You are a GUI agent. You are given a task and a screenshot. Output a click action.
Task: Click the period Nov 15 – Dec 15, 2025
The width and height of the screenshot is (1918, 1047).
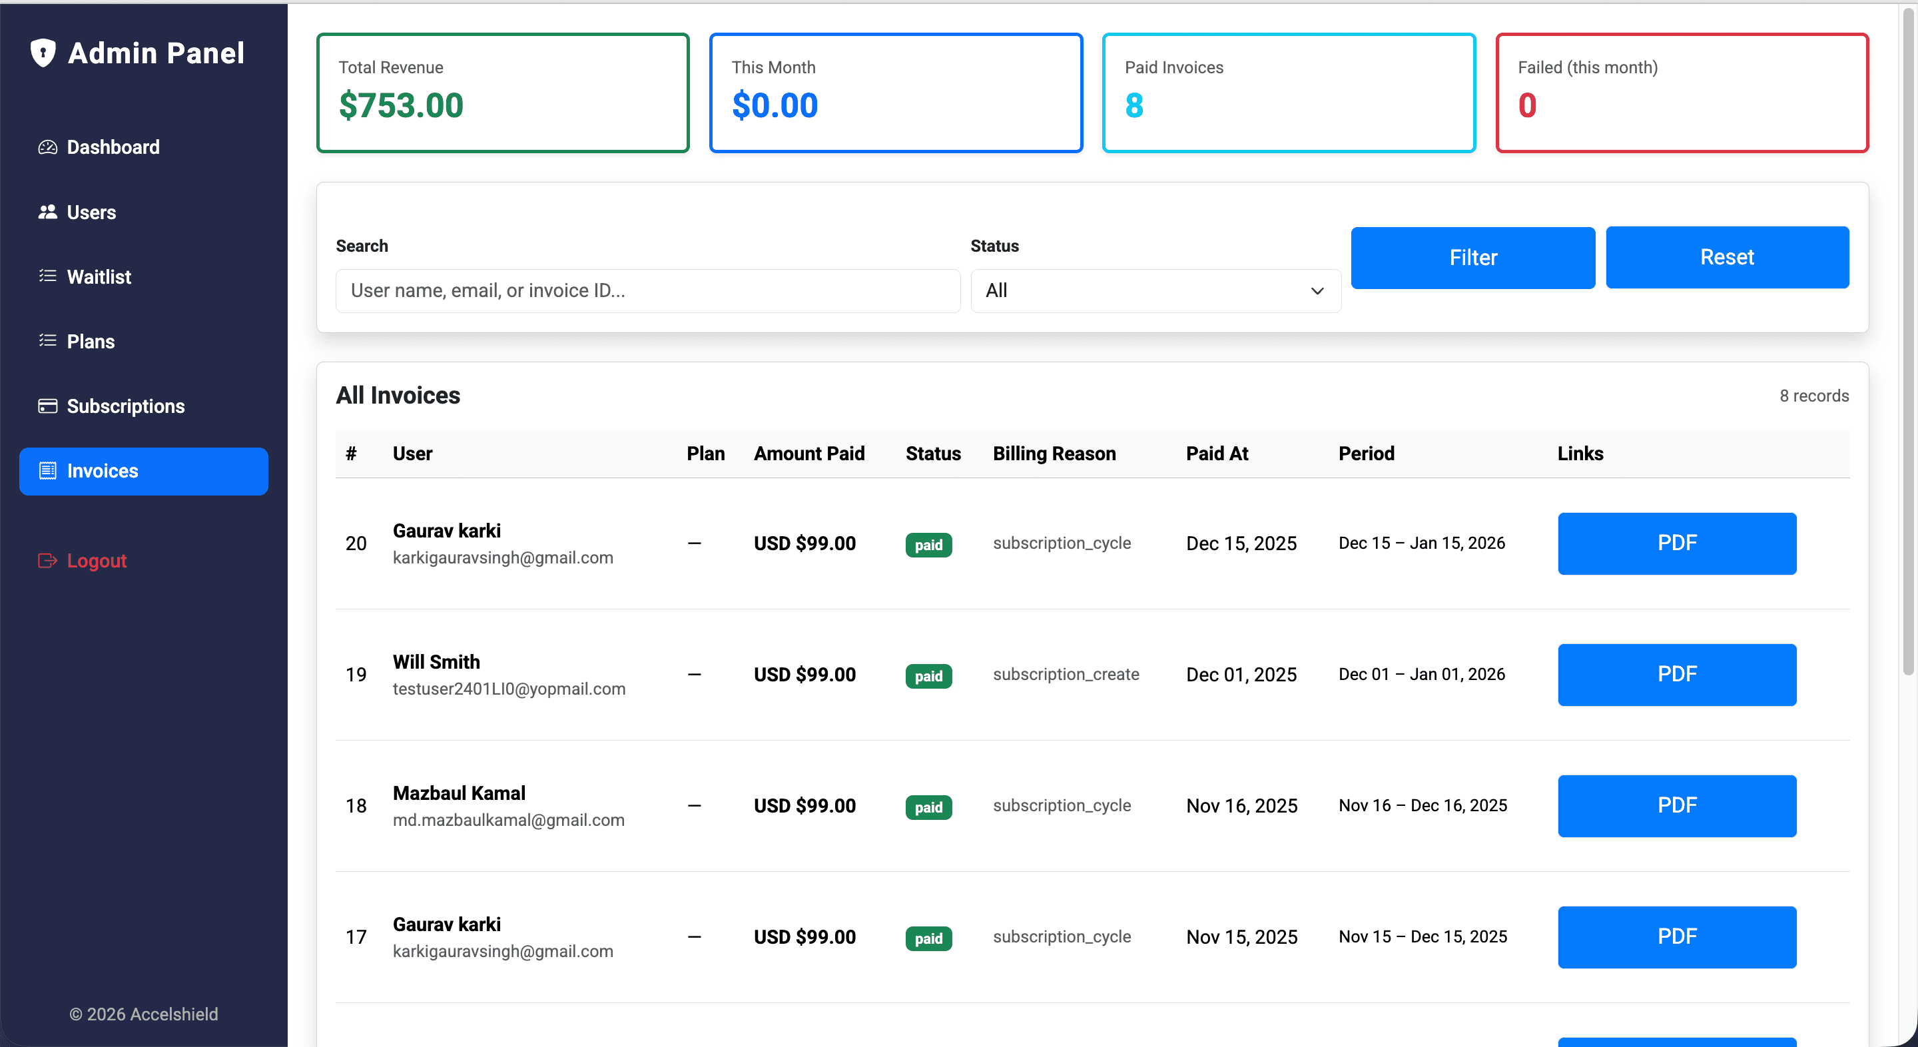pyautogui.click(x=1423, y=936)
